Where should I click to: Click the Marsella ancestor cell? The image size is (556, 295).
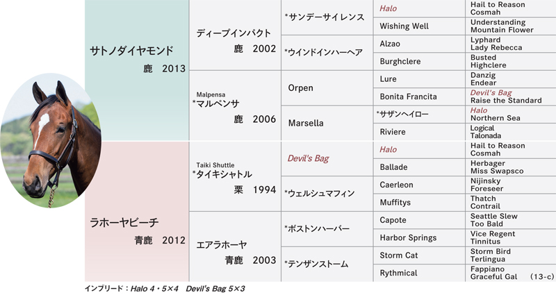coord(327,124)
